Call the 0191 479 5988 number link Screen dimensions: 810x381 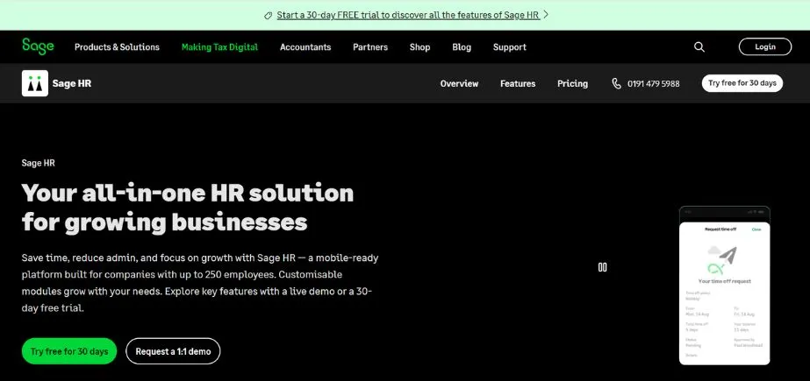[654, 83]
